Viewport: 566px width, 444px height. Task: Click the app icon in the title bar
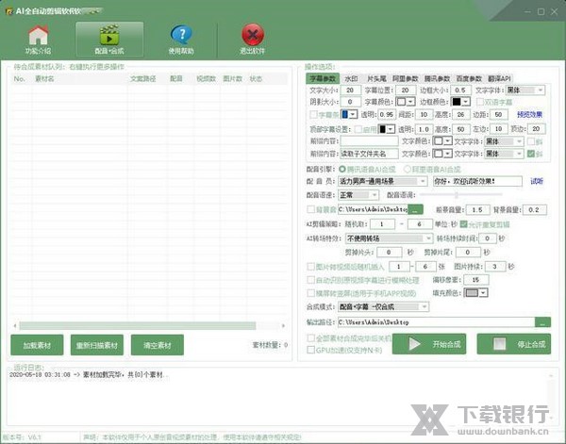tap(9, 11)
